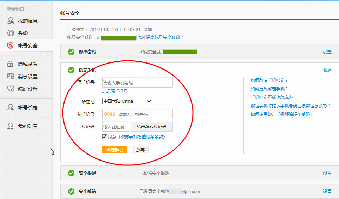Click 设置 for 安全提醒 row
This screenshot has height=199, width=339.
point(327,173)
